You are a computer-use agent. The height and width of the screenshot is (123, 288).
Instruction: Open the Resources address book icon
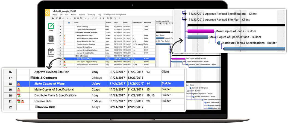pos(51,39)
